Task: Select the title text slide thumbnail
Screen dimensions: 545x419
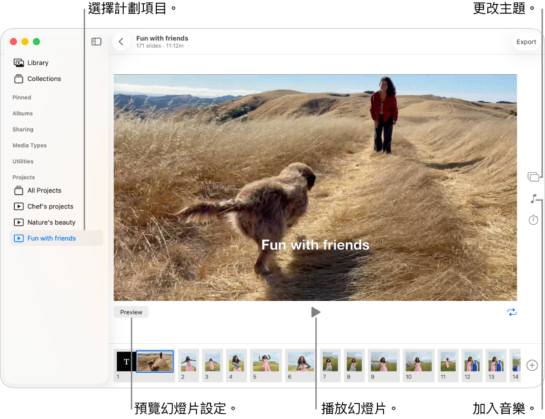Action: pyautogui.click(x=126, y=362)
